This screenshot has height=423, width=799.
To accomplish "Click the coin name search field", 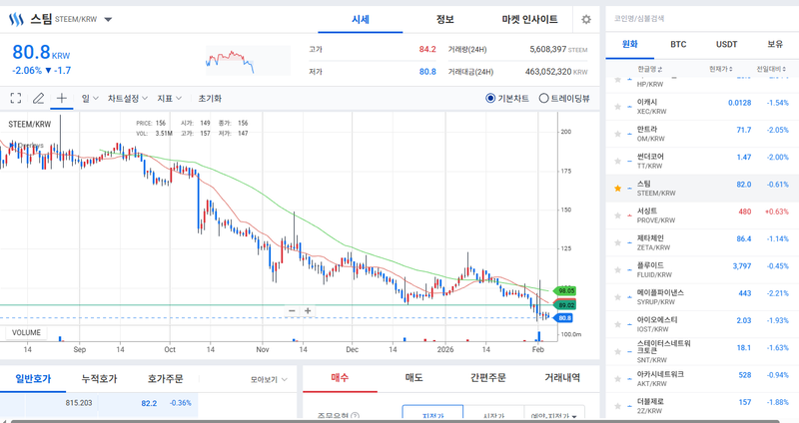I will tap(699, 18).
